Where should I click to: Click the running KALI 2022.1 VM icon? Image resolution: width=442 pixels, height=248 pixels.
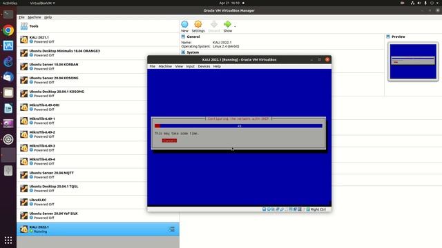pyautogui.click(x=24, y=229)
